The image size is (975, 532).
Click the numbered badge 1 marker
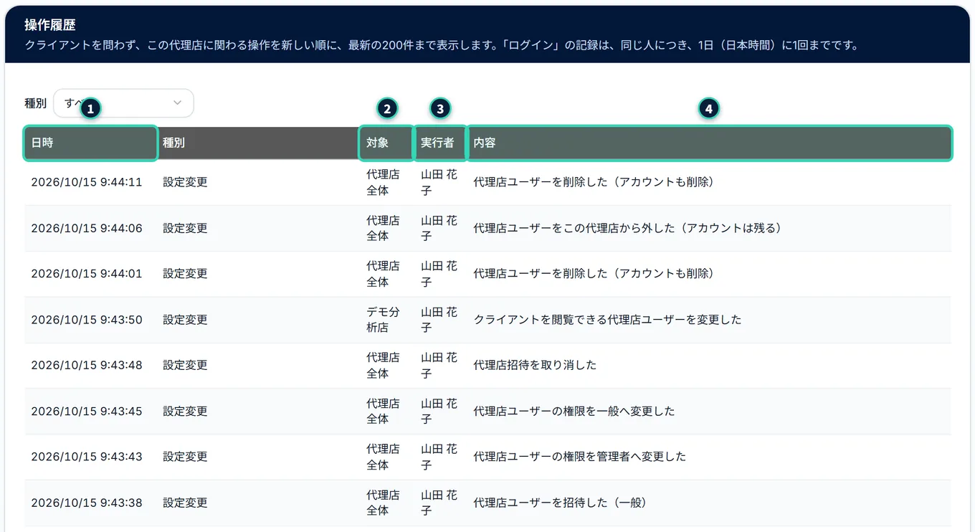pyautogui.click(x=90, y=108)
